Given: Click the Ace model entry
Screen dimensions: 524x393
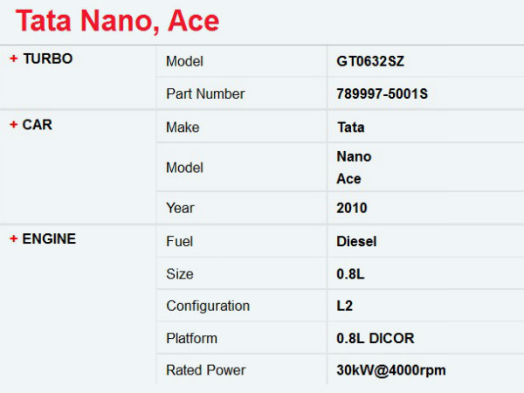Looking at the screenshot, I should pyautogui.click(x=348, y=179).
